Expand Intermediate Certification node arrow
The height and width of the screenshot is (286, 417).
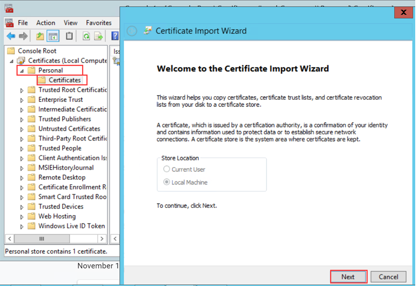click(22, 110)
